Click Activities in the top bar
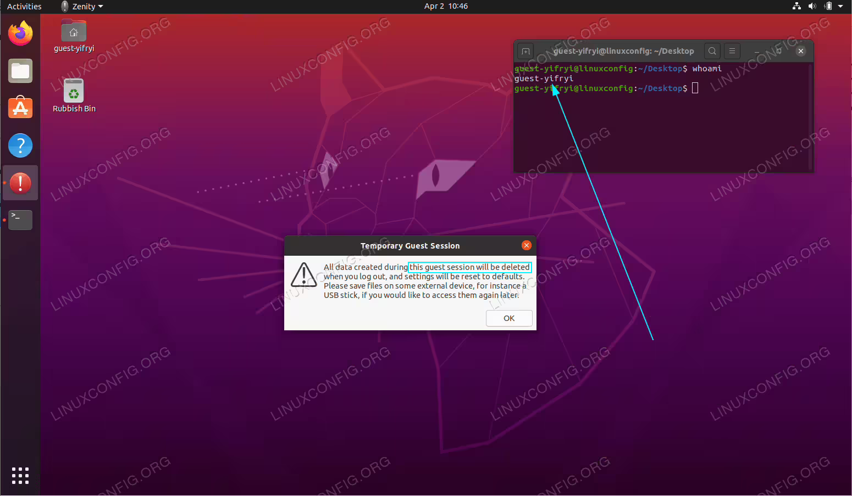Viewport: 852px width, 496px height. 24,7
